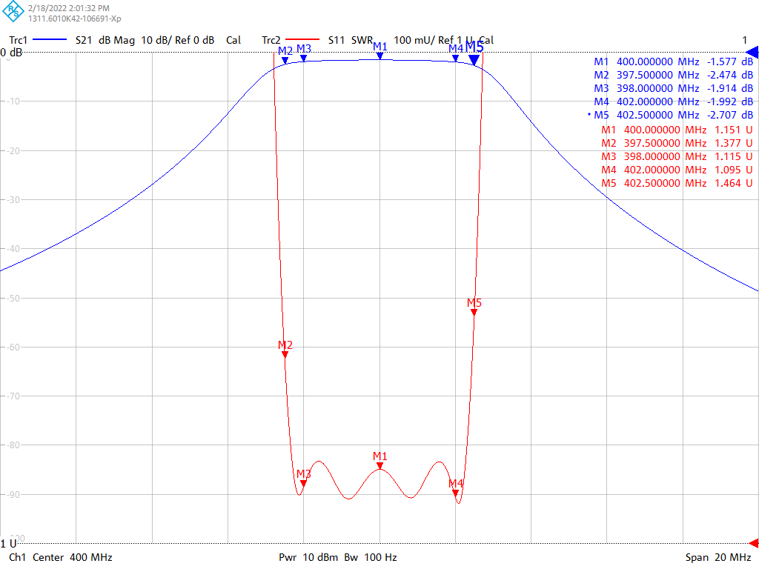
Task: Click the red M2 readout 1.377 U
Action: (x=677, y=143)
